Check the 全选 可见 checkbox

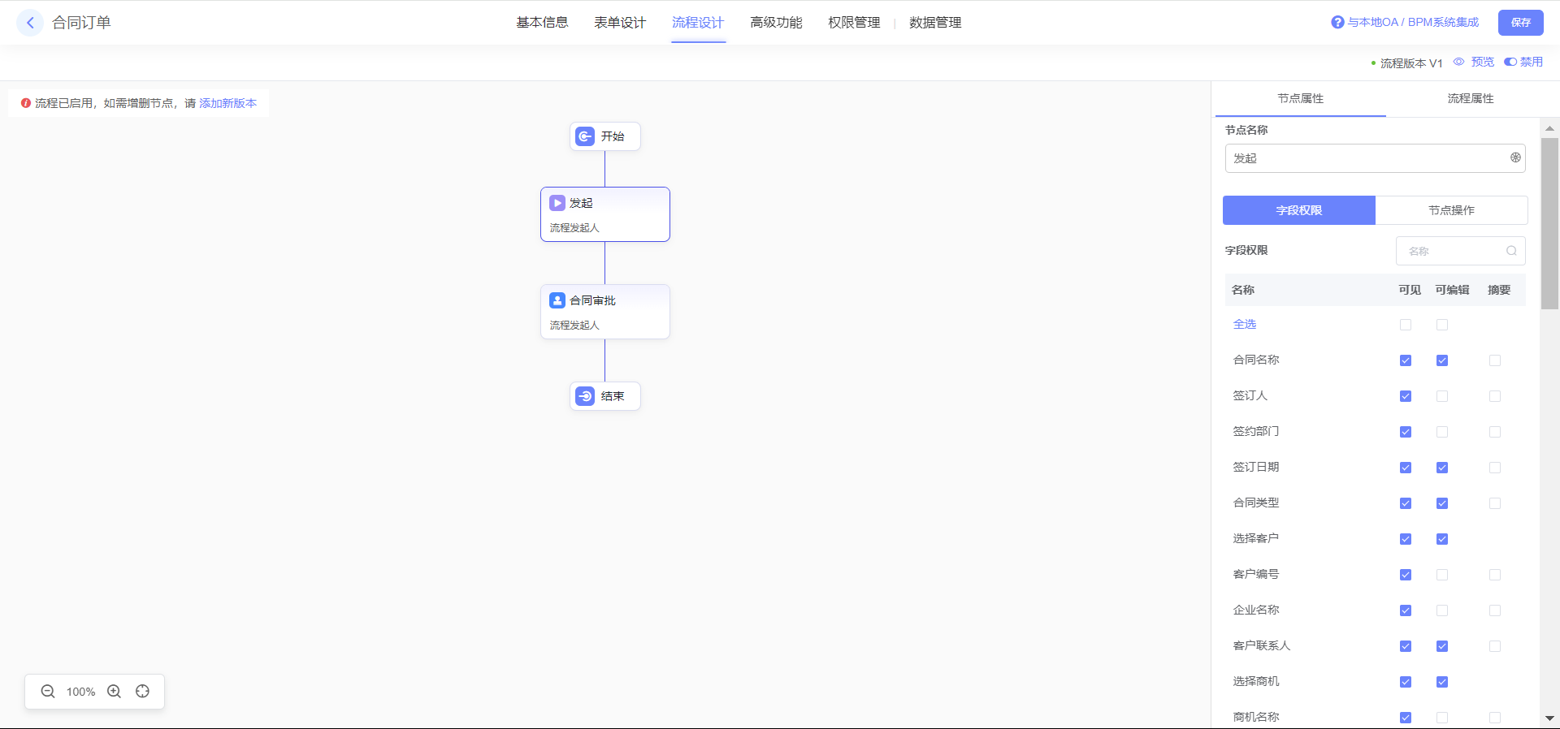(1406, 325)
